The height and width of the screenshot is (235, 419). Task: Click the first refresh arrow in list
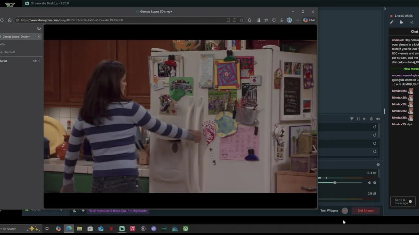(375, 127)
